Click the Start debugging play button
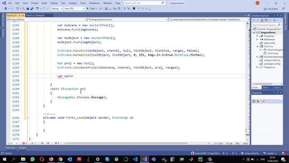This screenshot has width=289, height=163. coord(88,9)
